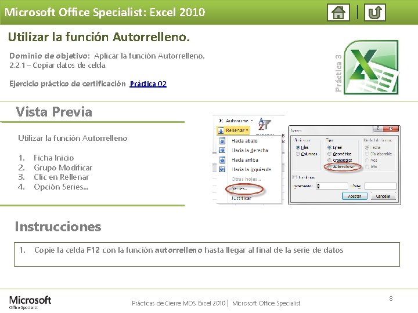Select the Columnas radio button
The height and width of the screenshot is (313, 418).
(x=298, y=154)
